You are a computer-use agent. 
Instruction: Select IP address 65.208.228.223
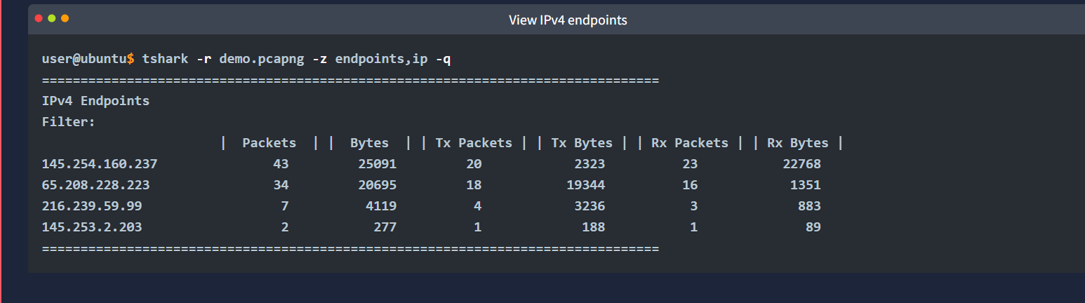click(95, 185)
